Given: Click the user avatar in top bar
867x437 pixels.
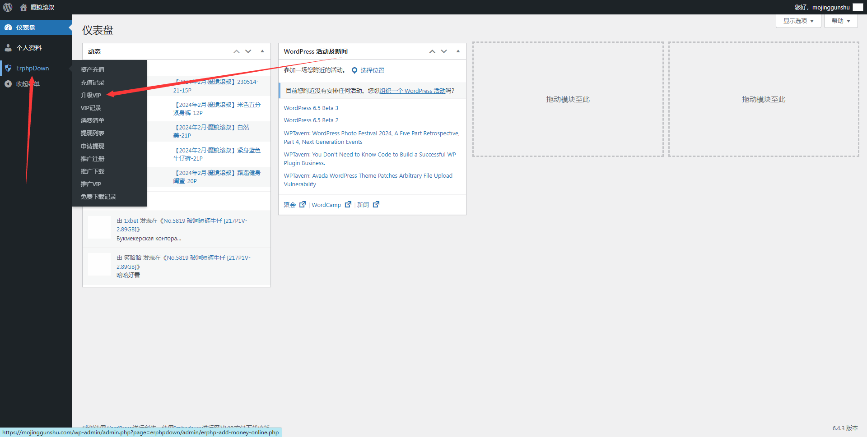Looking at the screenshot, I should coord(858,7).
